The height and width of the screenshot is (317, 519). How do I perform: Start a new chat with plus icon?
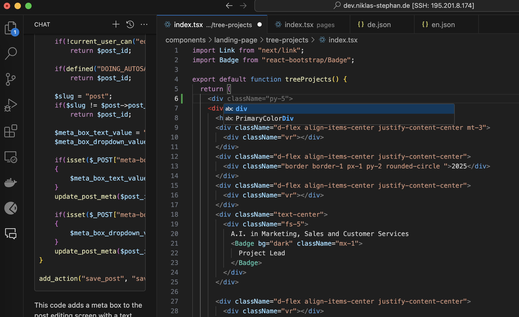[x=116, y=24]
